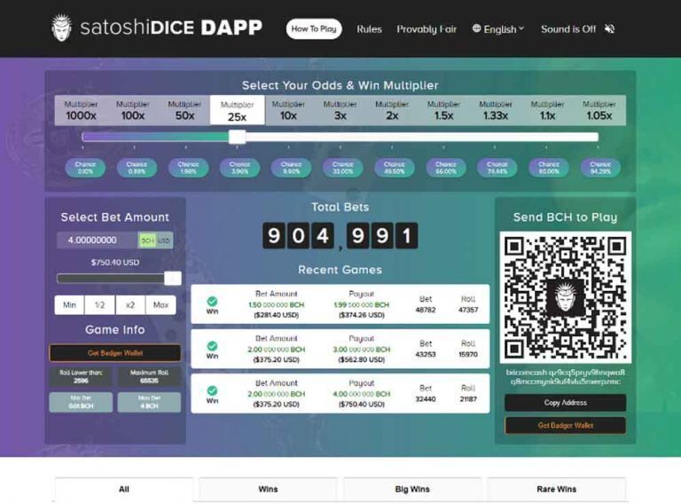Click the $750.40 USD amount text

[115, 262]
